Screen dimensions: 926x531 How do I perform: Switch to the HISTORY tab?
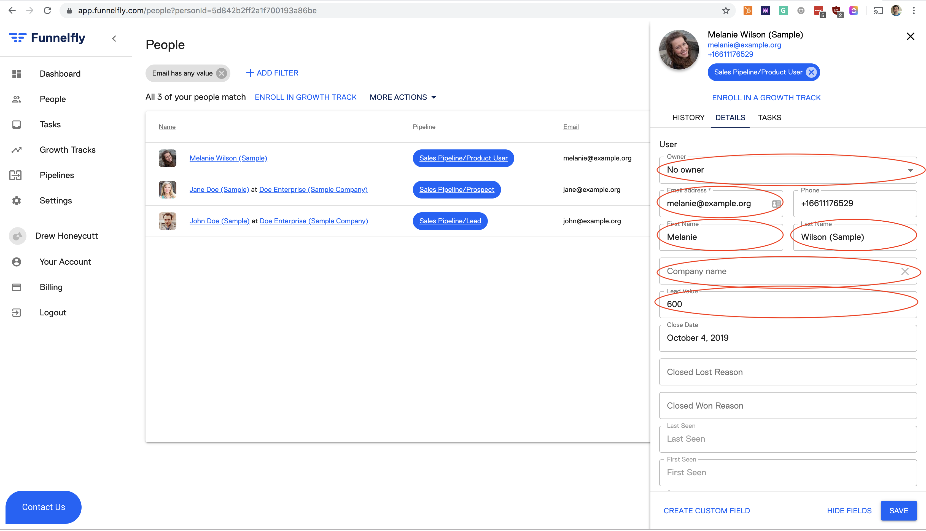click(688, 118)
